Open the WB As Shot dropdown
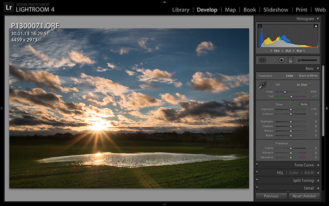329x206 pixels. coord(304,84)
